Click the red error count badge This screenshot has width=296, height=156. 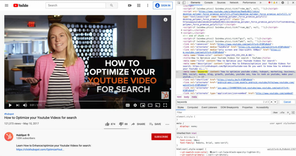tap(270, 3)
